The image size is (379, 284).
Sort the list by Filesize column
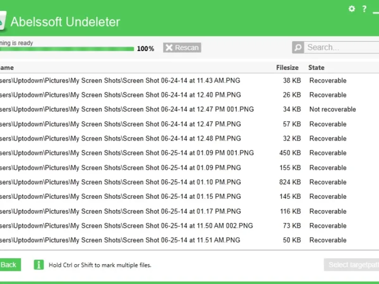pyautogui.click(x=287, y=68)
